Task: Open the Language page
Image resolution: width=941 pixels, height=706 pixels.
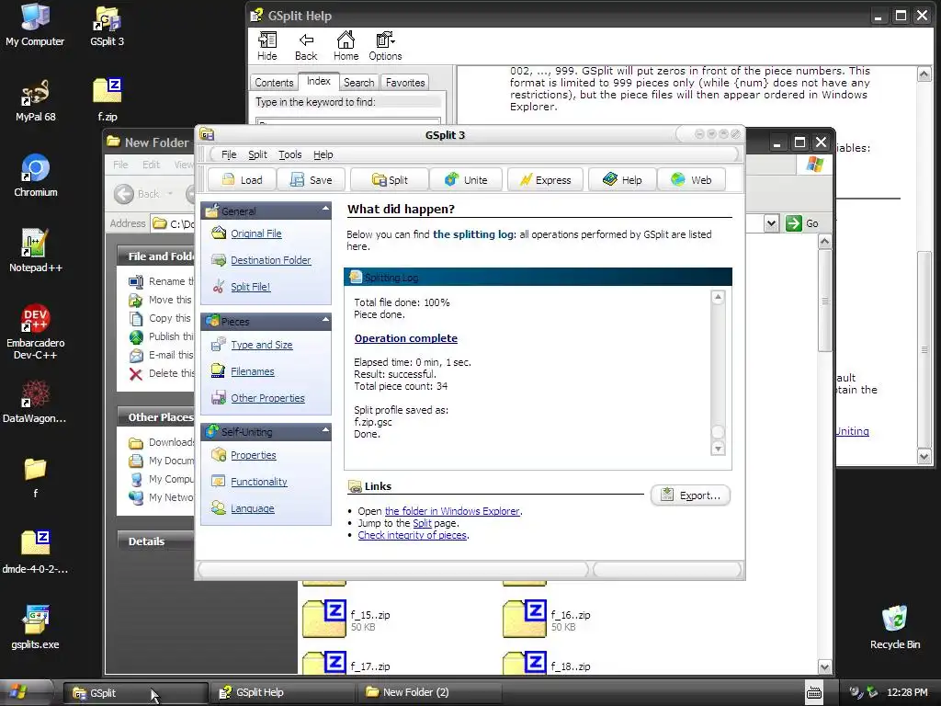Action: click(253, 508)
